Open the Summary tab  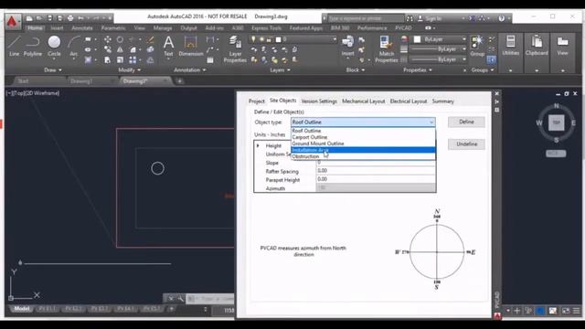442,101
